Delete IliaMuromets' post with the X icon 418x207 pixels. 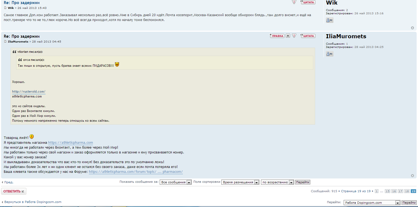pyautogui.click(x=288, y=36)
